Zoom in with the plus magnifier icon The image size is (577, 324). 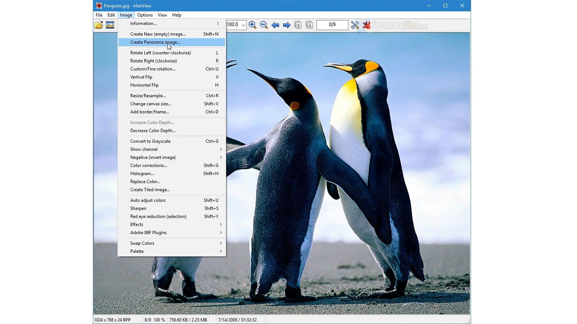[252, 25]
